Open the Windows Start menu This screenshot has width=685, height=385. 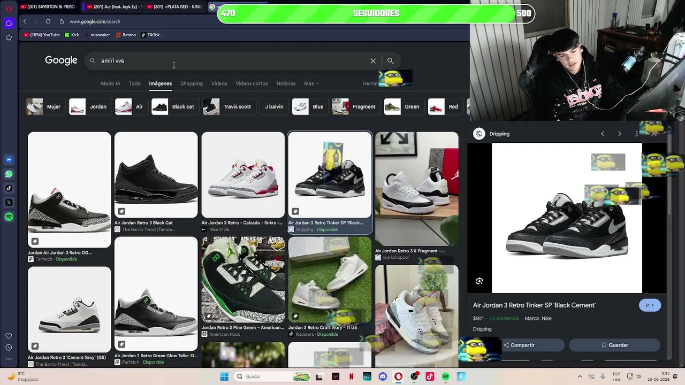224,376
